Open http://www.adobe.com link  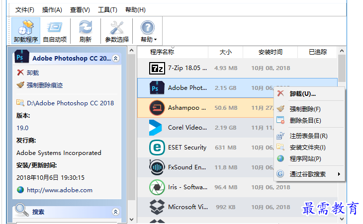click(x=60, y=190)
